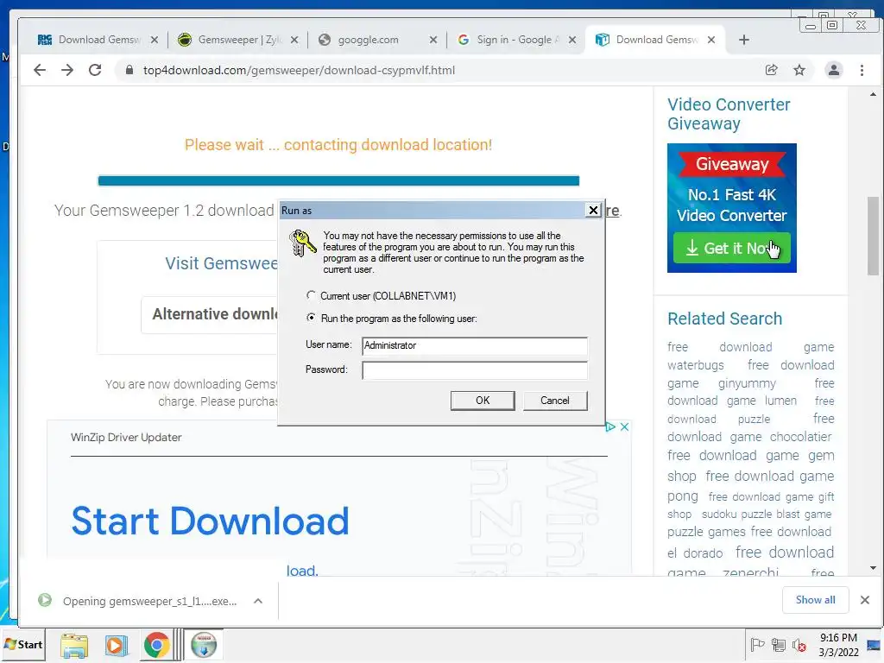
Task: Click the network tray icon
Action: click(779, 645)
